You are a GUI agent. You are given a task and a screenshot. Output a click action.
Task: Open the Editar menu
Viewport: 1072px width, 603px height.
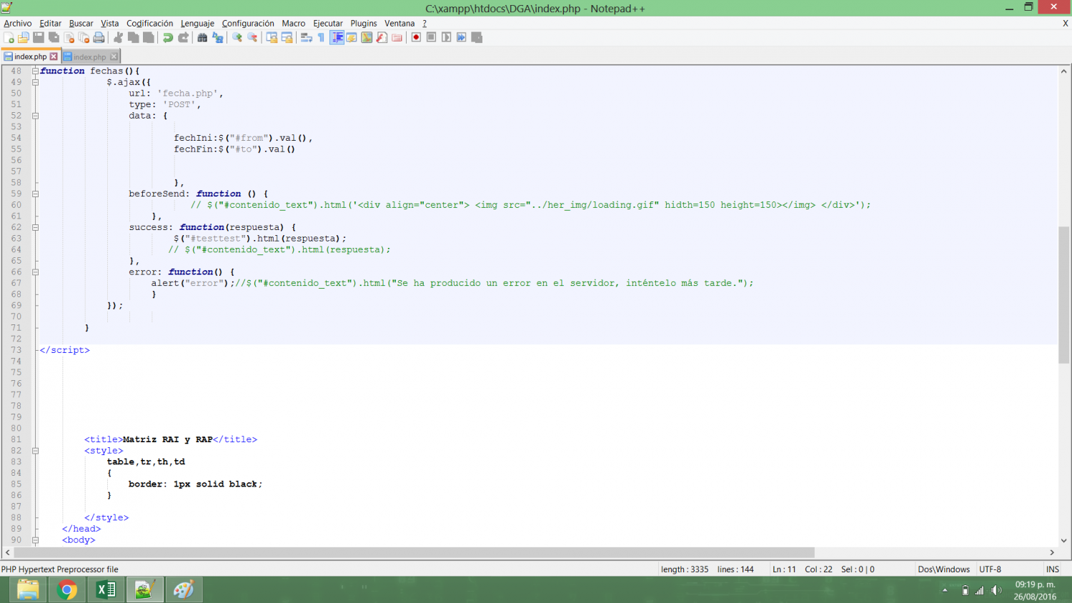click(50, 24)
